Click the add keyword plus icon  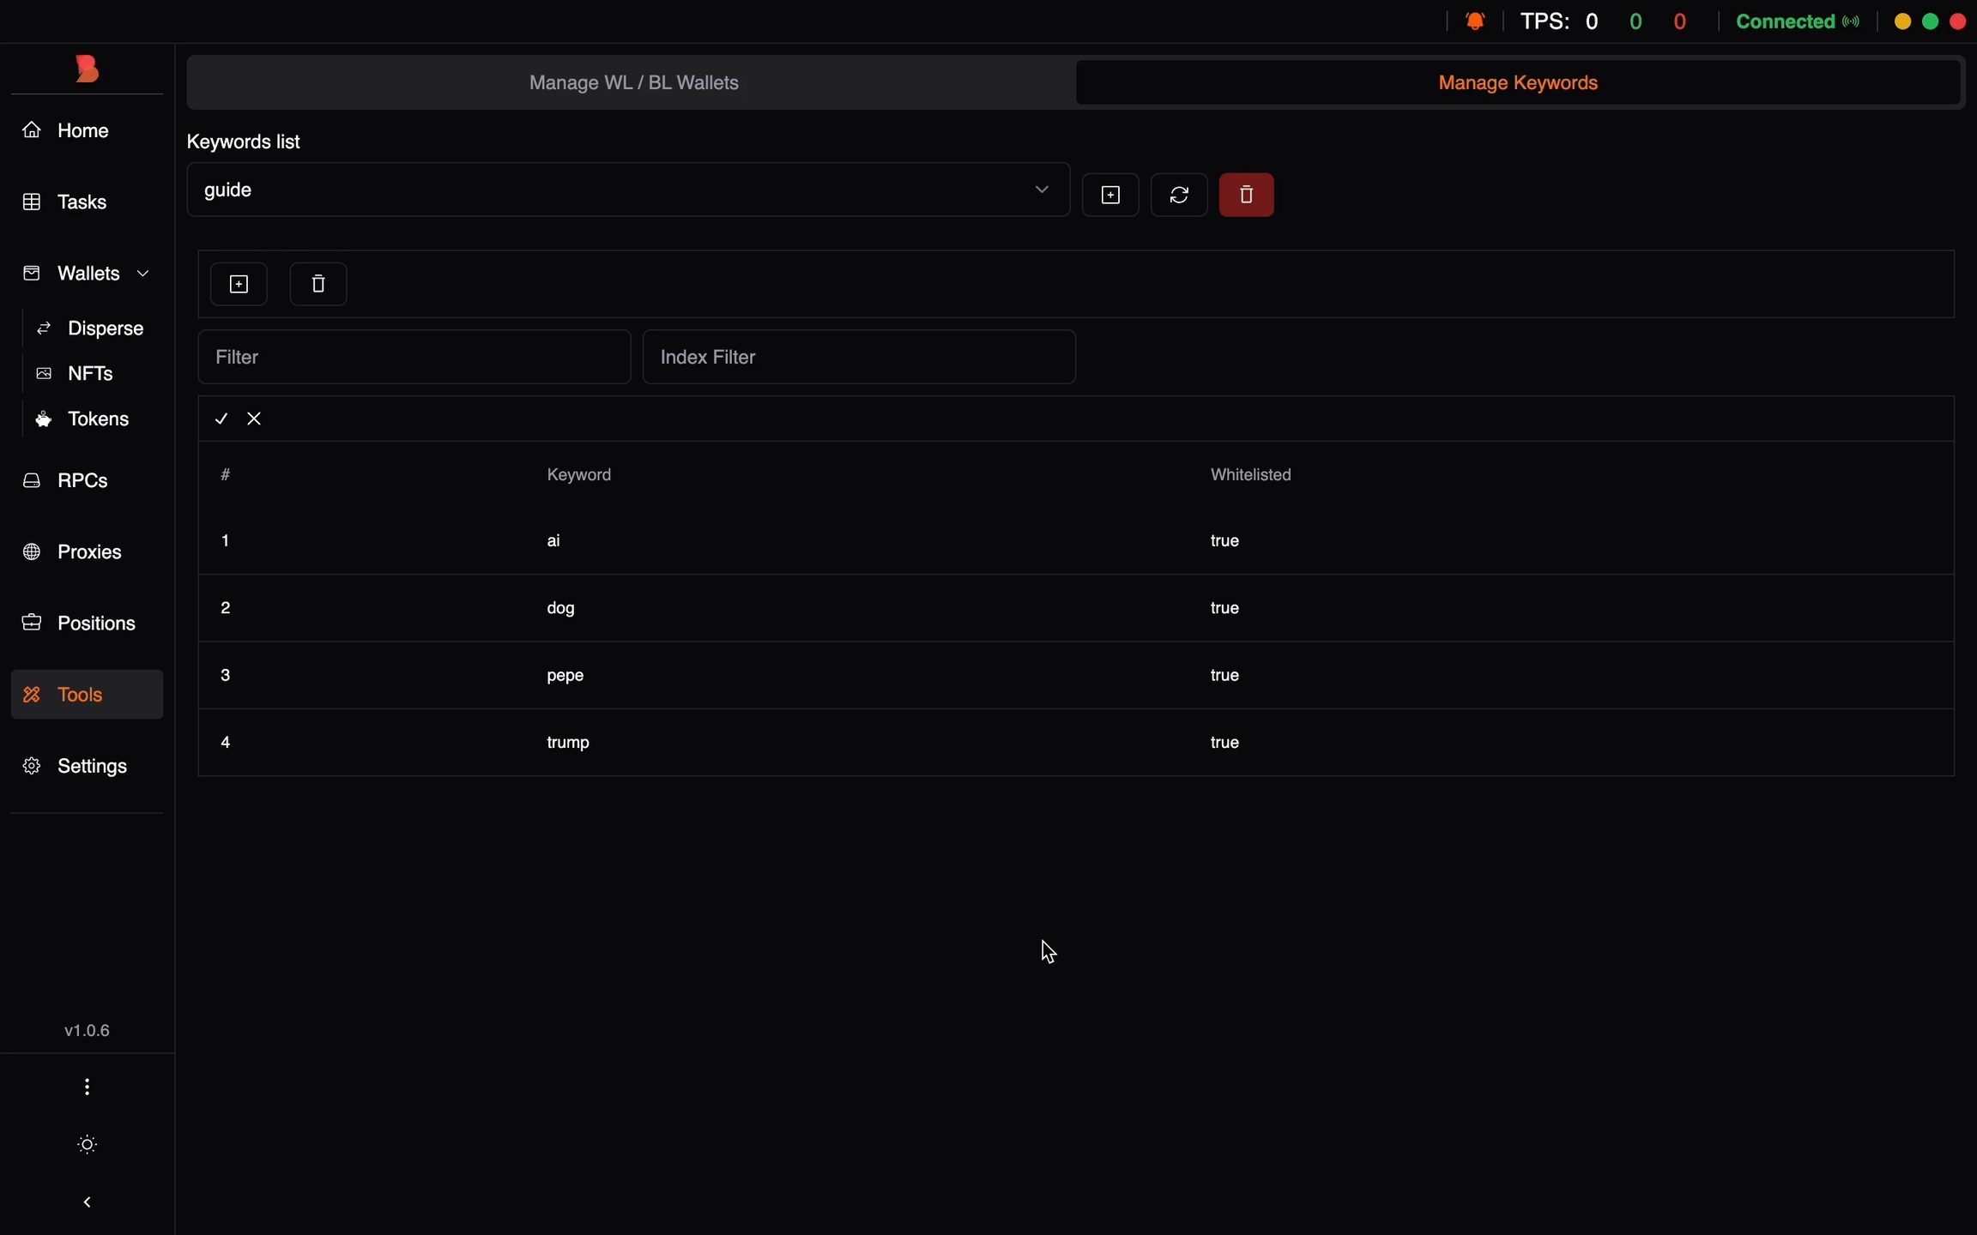239,284
